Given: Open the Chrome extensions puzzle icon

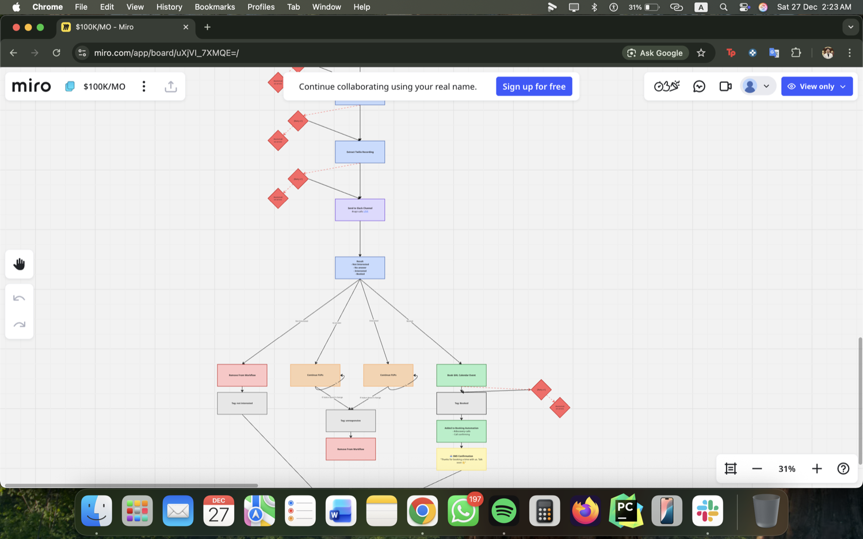Looking at the screenshot, I should (x=796, y=53).
